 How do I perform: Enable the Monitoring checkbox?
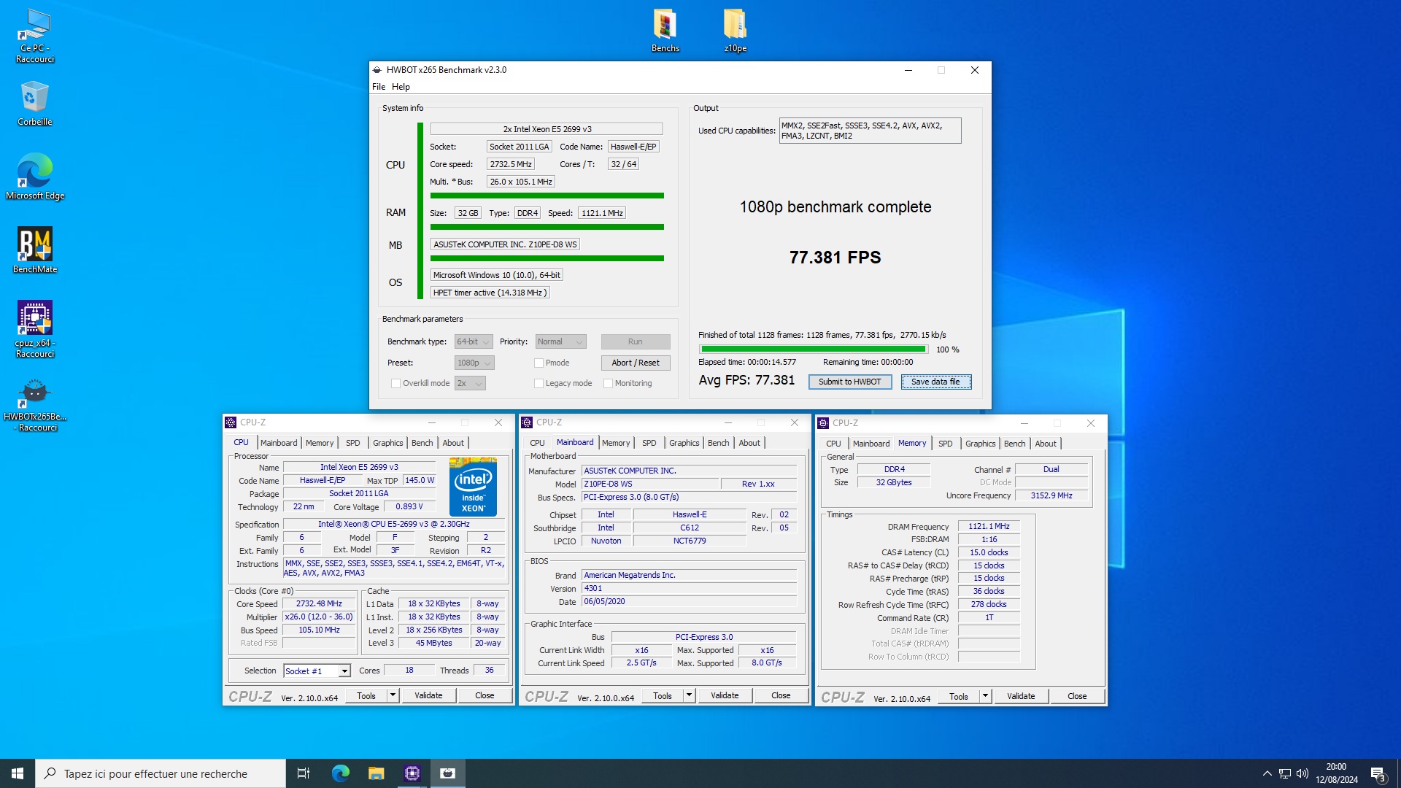(608, 383)
